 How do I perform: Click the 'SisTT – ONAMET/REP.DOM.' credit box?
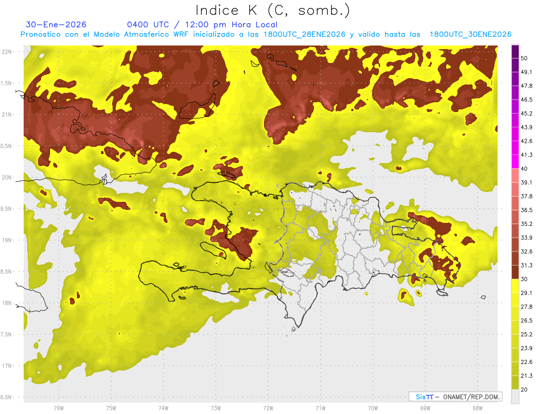[x=455, y=397]
